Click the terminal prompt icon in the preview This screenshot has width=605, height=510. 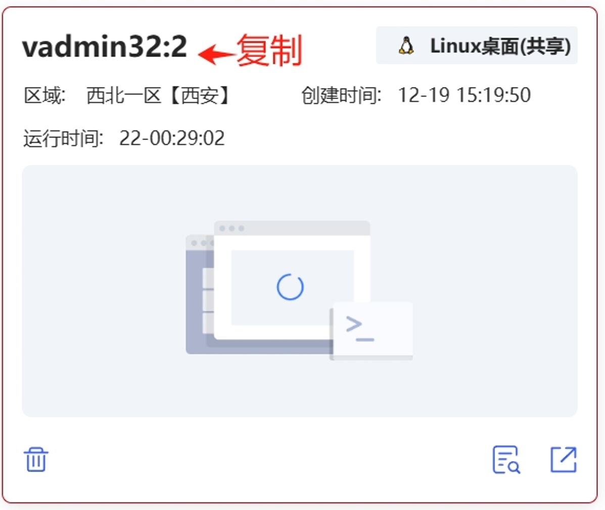click(x=359, y=329)
